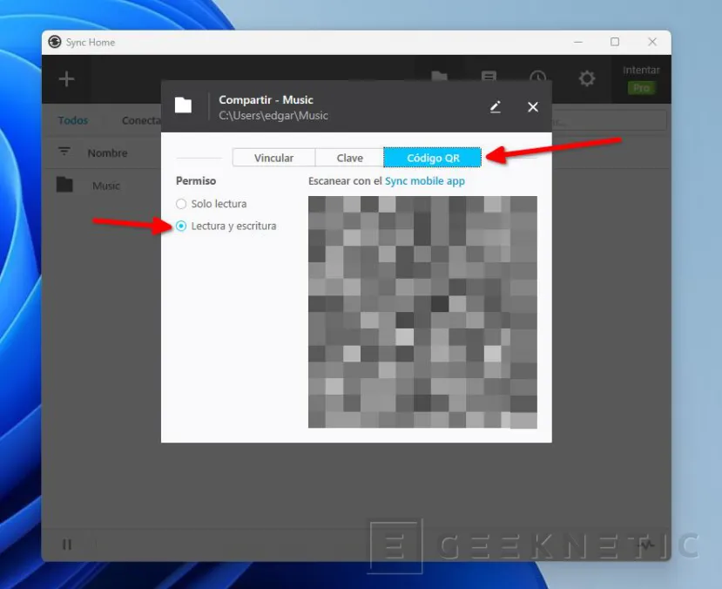Click the Nombre column header
The width and height of the screenshot is (722, 589).
[x=107, y=152]
